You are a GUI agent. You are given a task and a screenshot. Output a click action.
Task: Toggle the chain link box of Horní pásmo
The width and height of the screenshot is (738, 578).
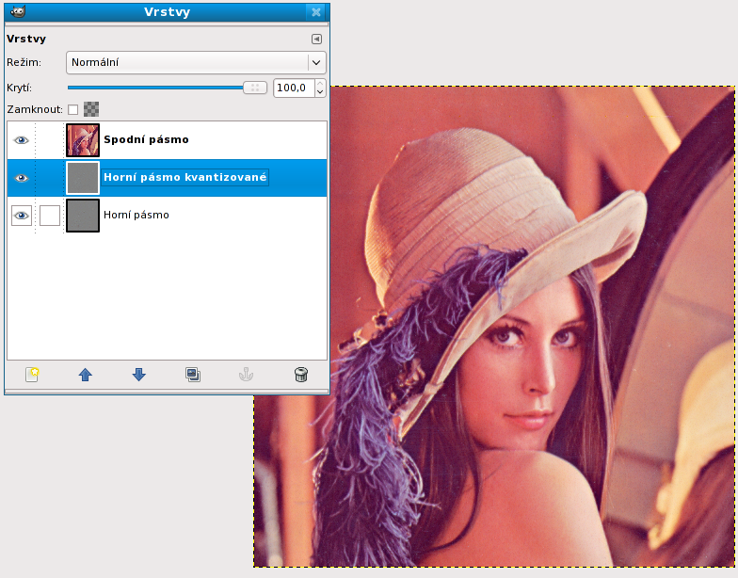[x=49, y=216]
